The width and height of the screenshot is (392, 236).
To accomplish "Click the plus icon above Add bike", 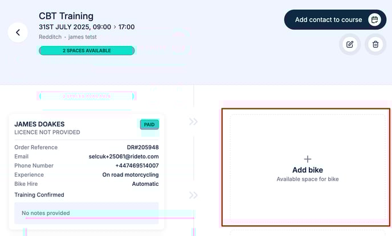I will [308, 159].
